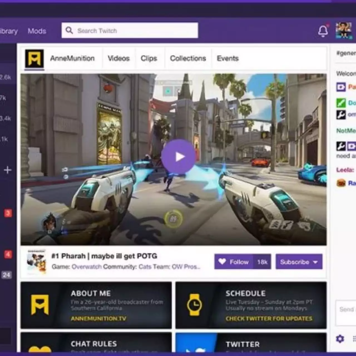This screenshot has height=356, width=356.
Task: Open the Videos tab
Action: coord(119,58)
